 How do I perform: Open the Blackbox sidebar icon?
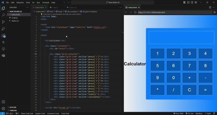tap(3, 42)
